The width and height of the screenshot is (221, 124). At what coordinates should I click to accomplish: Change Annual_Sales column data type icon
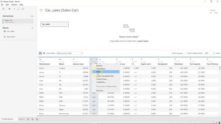point(74,59)
